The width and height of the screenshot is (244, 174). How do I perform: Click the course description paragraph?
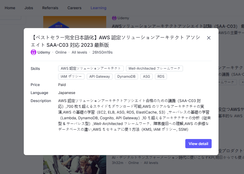[135, 115]
